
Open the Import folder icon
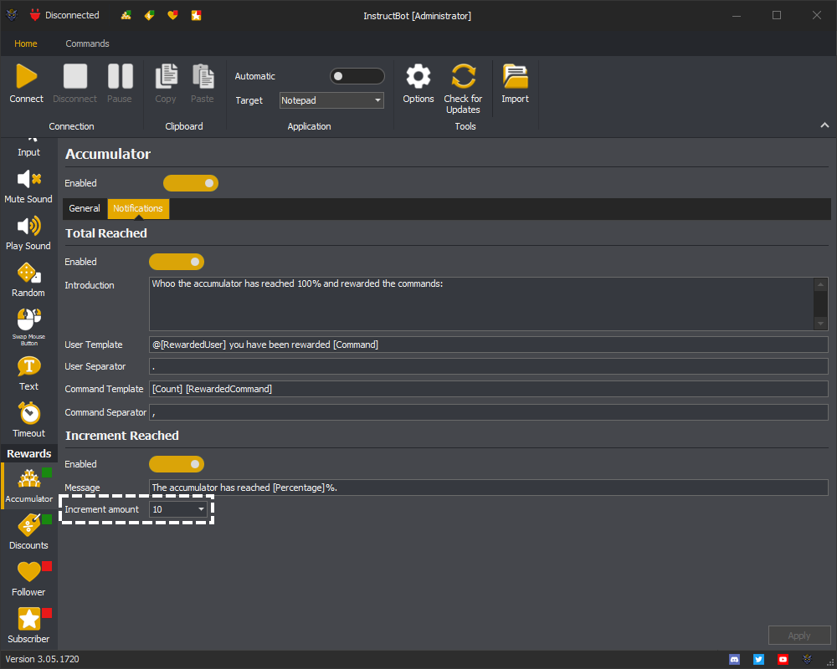tap(515, 76)
